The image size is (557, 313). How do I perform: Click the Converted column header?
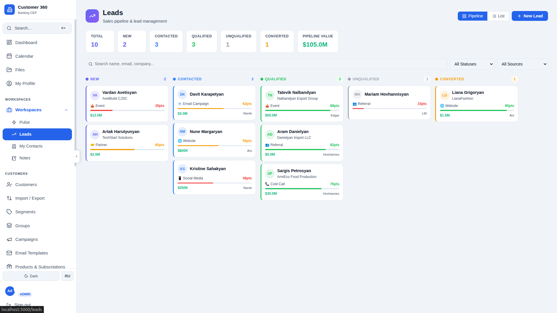476,79
